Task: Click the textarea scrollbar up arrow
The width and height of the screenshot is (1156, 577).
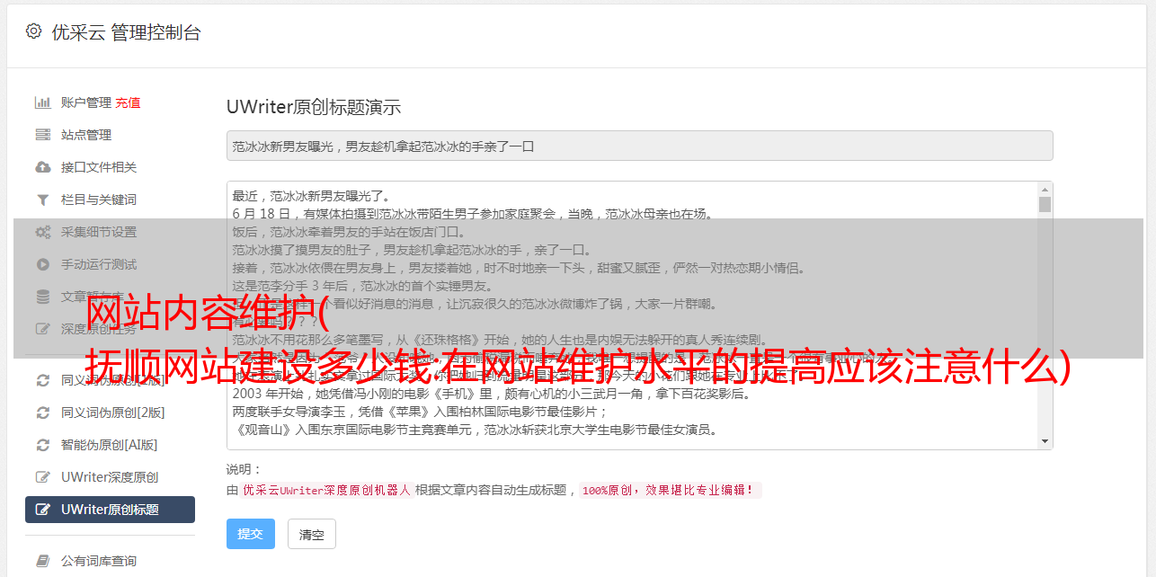Action: [x=1045, y=190]
